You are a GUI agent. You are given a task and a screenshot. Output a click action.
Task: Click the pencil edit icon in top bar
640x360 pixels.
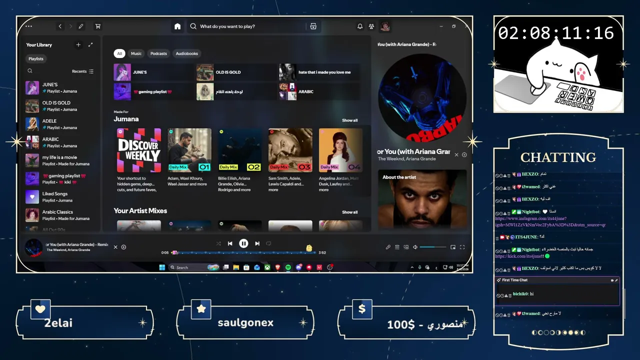click(81, 26)
